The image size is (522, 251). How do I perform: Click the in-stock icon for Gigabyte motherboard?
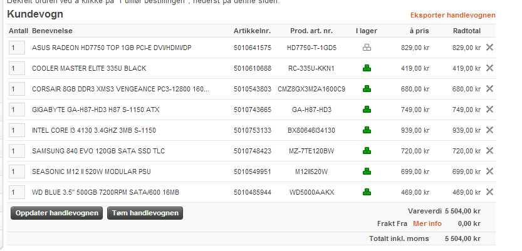pyautogui.click(x=367, y=110)
